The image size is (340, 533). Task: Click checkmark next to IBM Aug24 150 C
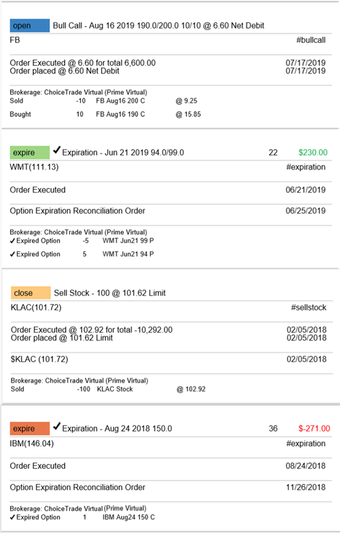[x=12, y=517]
